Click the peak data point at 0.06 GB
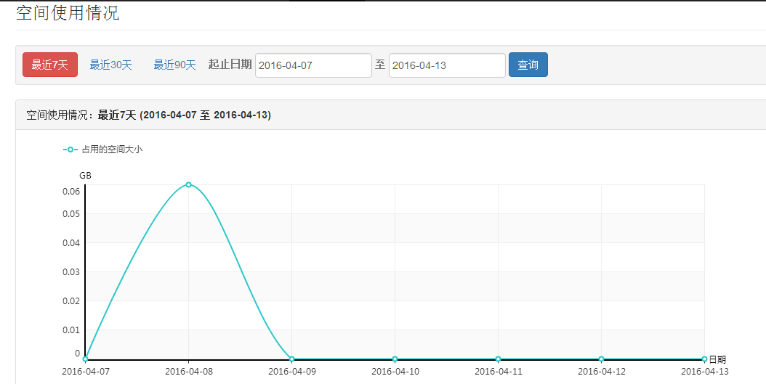This screenshot has width=766, height=384. pyautogui.click(x=188, y=184)
